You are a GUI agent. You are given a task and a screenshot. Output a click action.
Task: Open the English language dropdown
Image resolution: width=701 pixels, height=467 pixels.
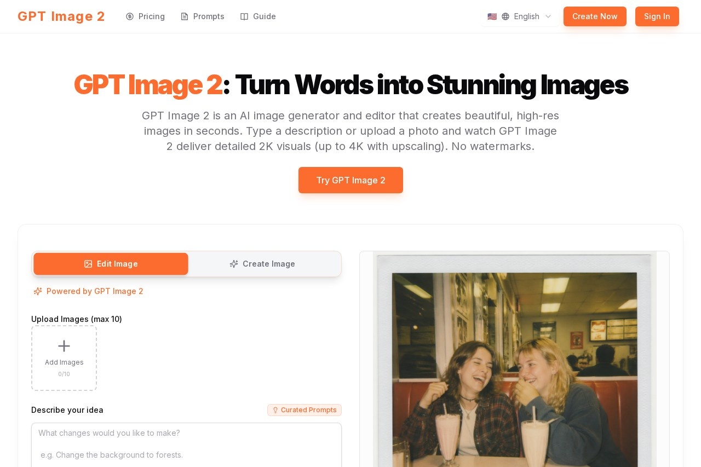click(526, 16)
